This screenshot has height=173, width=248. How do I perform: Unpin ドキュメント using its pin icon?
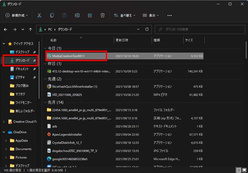(34, 69)
